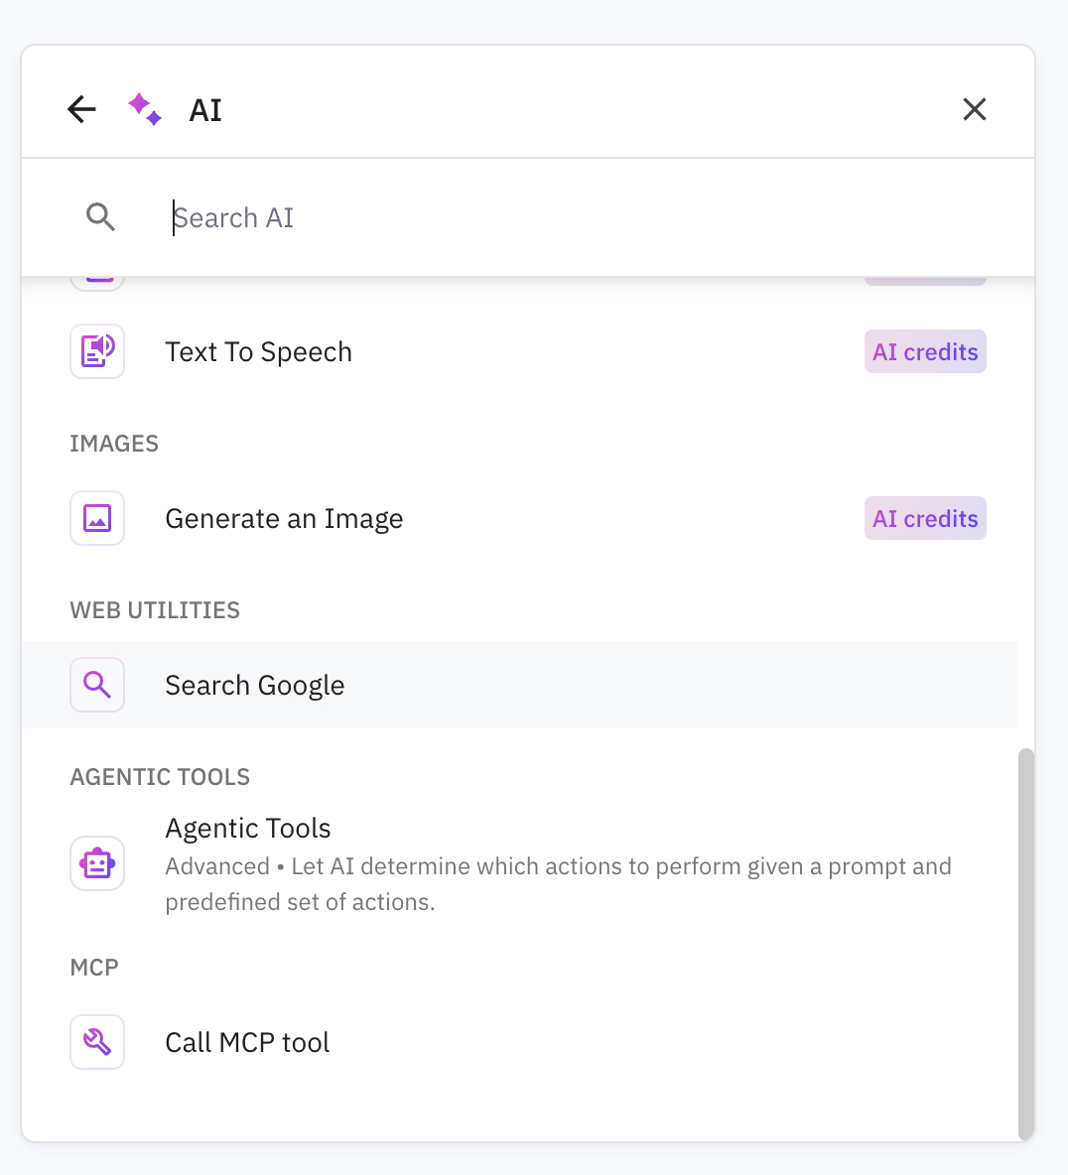Click the Call MCP tool wrench icon
Screen dimensions: 1068x1175
click(x=97, y=1042)
